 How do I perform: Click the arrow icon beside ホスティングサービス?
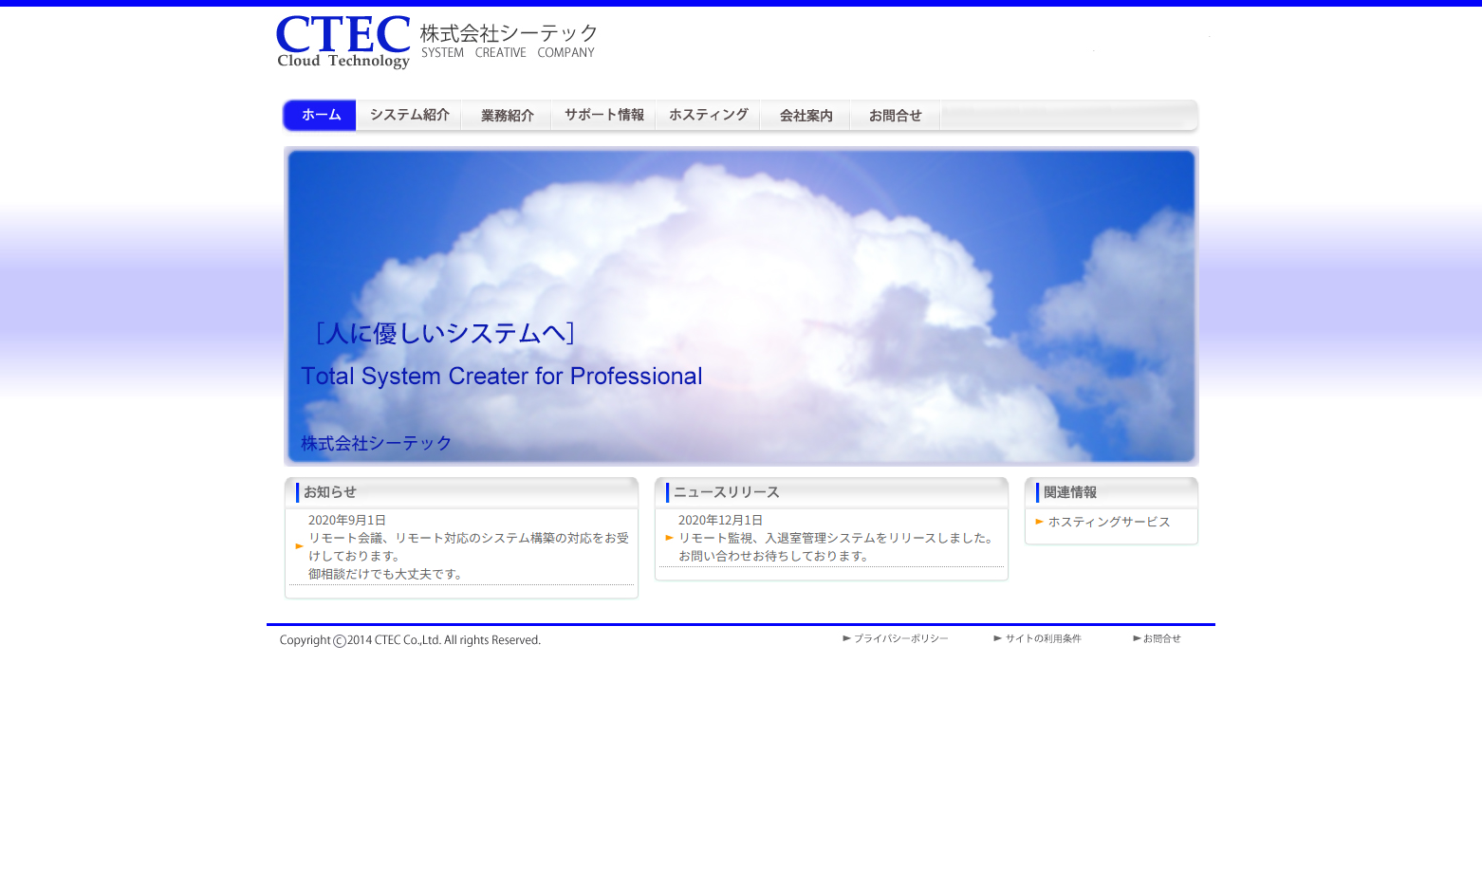click(x=1041, y=522)
